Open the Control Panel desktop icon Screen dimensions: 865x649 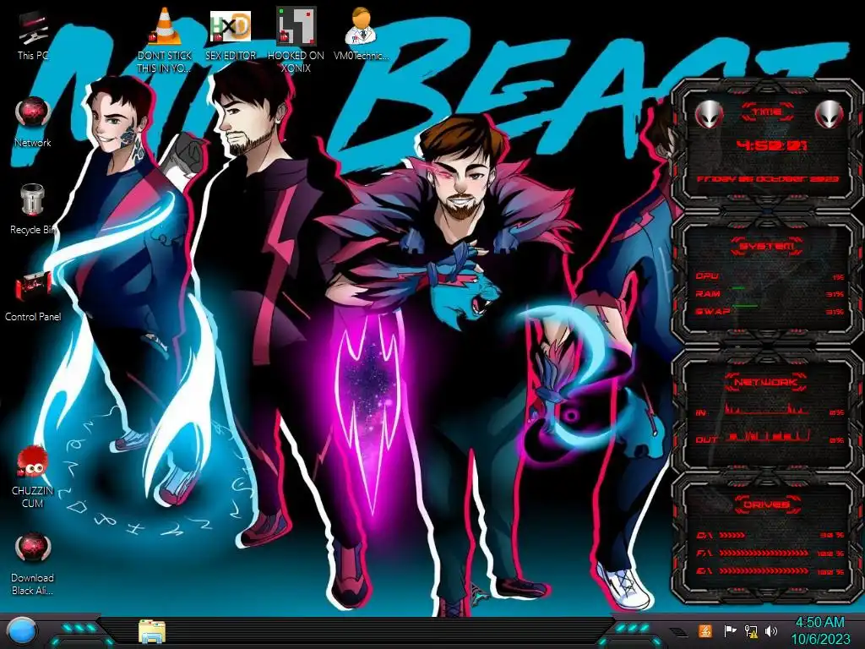33,297
